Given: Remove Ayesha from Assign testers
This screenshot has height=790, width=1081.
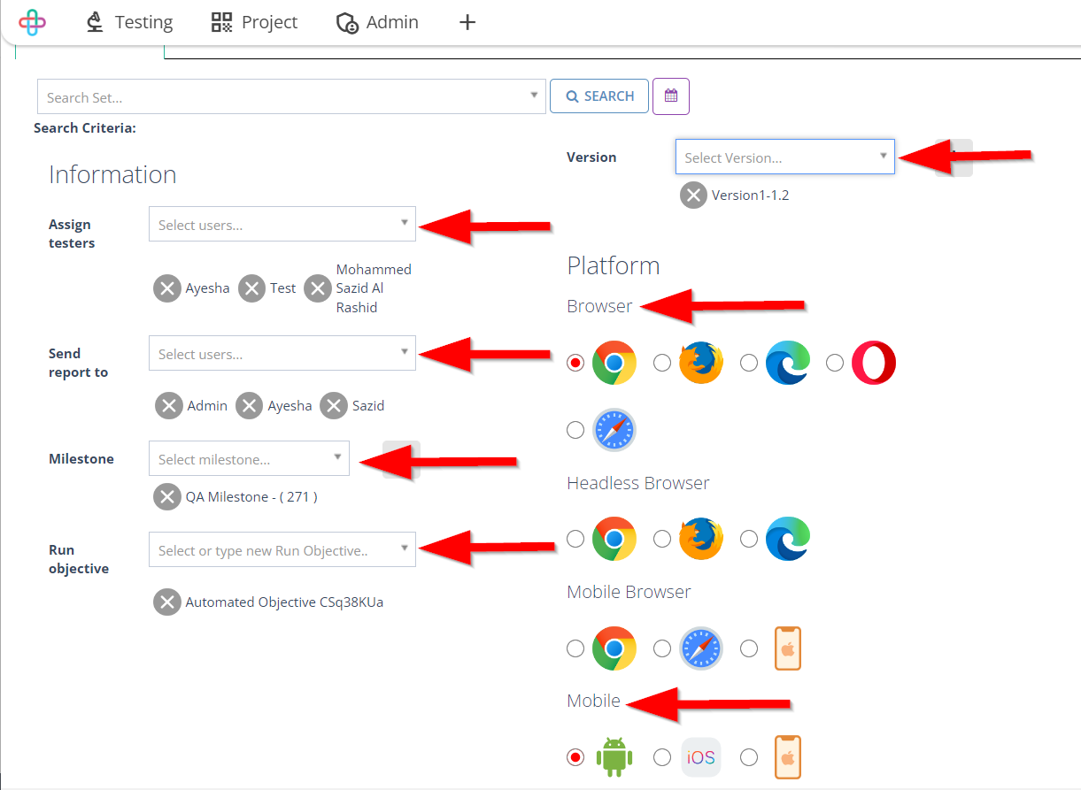Looking at the screenshot, I should (x=167, y=288).
